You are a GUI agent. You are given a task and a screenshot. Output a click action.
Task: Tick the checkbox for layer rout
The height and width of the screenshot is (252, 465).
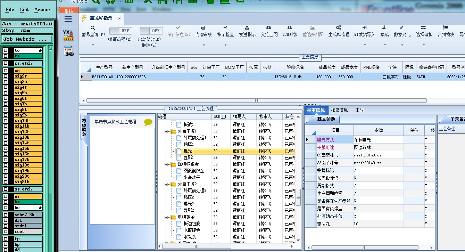click(6, 231)
